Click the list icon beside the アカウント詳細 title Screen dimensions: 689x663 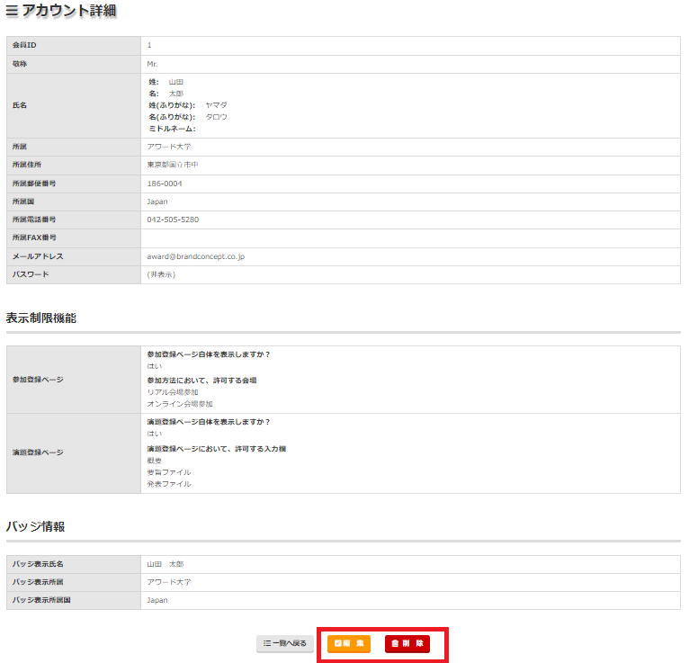tap(12, 13)
